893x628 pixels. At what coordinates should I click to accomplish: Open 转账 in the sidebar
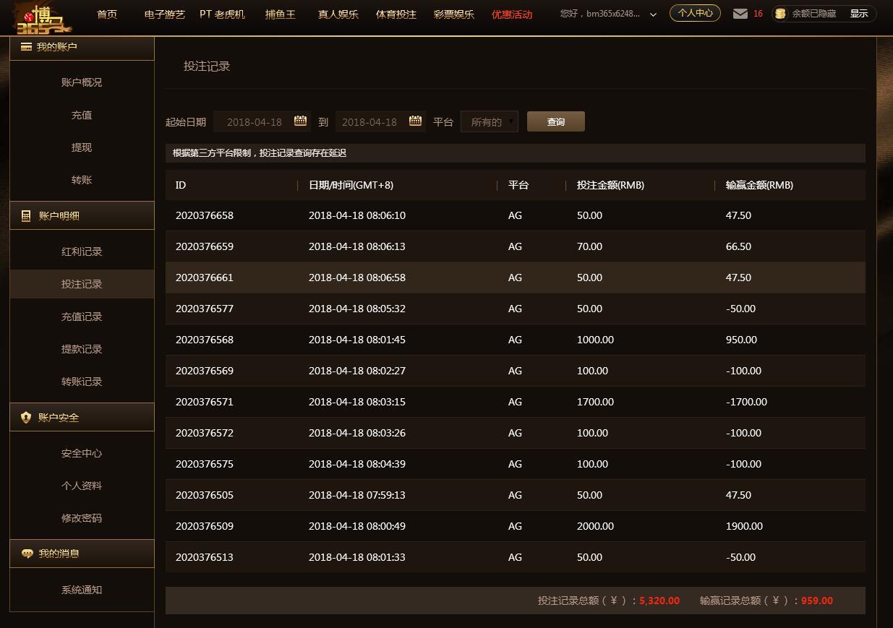[x=82, y=180]
